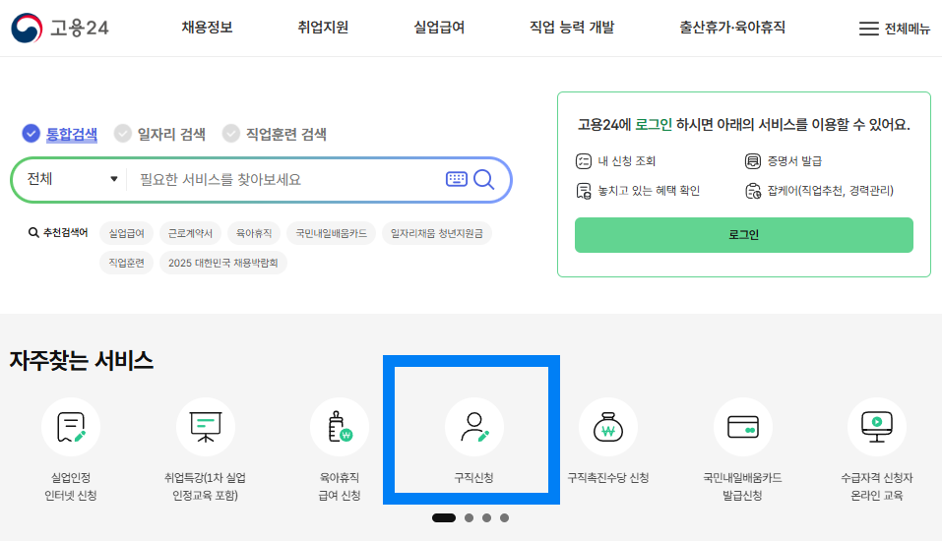Click the 내 신청 조회 text

click(627, 161)
